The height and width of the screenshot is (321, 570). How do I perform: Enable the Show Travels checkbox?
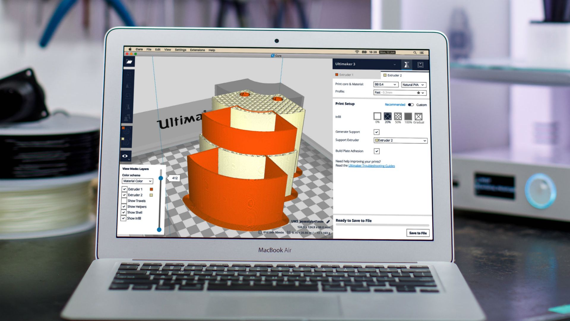pyautogui.click(x=124, y=201)
